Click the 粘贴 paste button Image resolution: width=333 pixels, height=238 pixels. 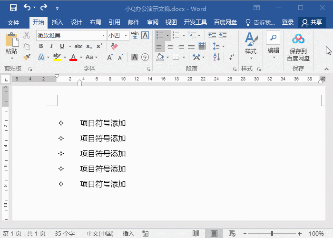pyautogui.click(x=12, y=46)
